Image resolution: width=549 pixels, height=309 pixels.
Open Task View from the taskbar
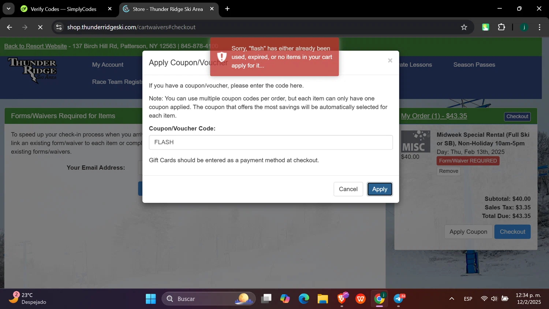[x=266, y=299]
